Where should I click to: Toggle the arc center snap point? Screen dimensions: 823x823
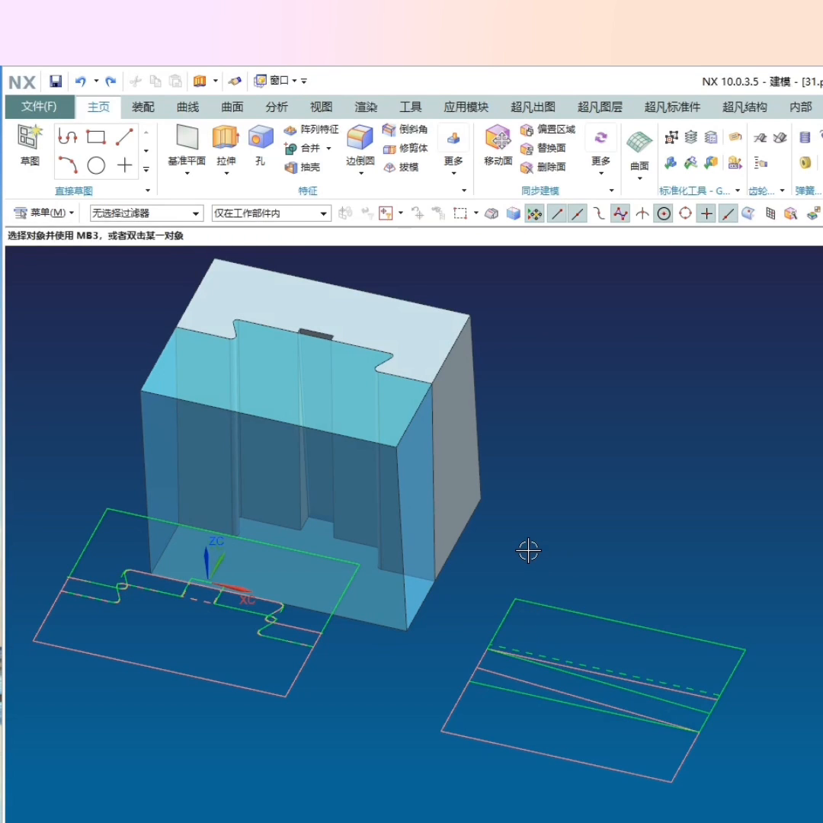[664, 213]
